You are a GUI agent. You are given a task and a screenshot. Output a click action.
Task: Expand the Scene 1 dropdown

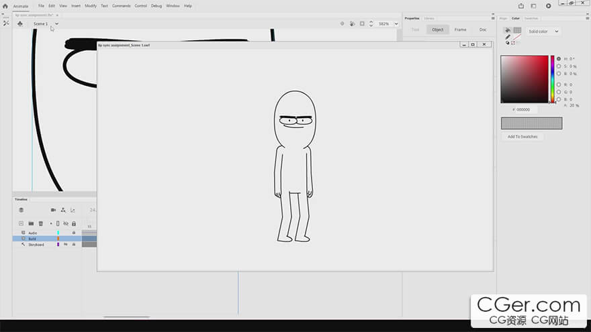56,23
